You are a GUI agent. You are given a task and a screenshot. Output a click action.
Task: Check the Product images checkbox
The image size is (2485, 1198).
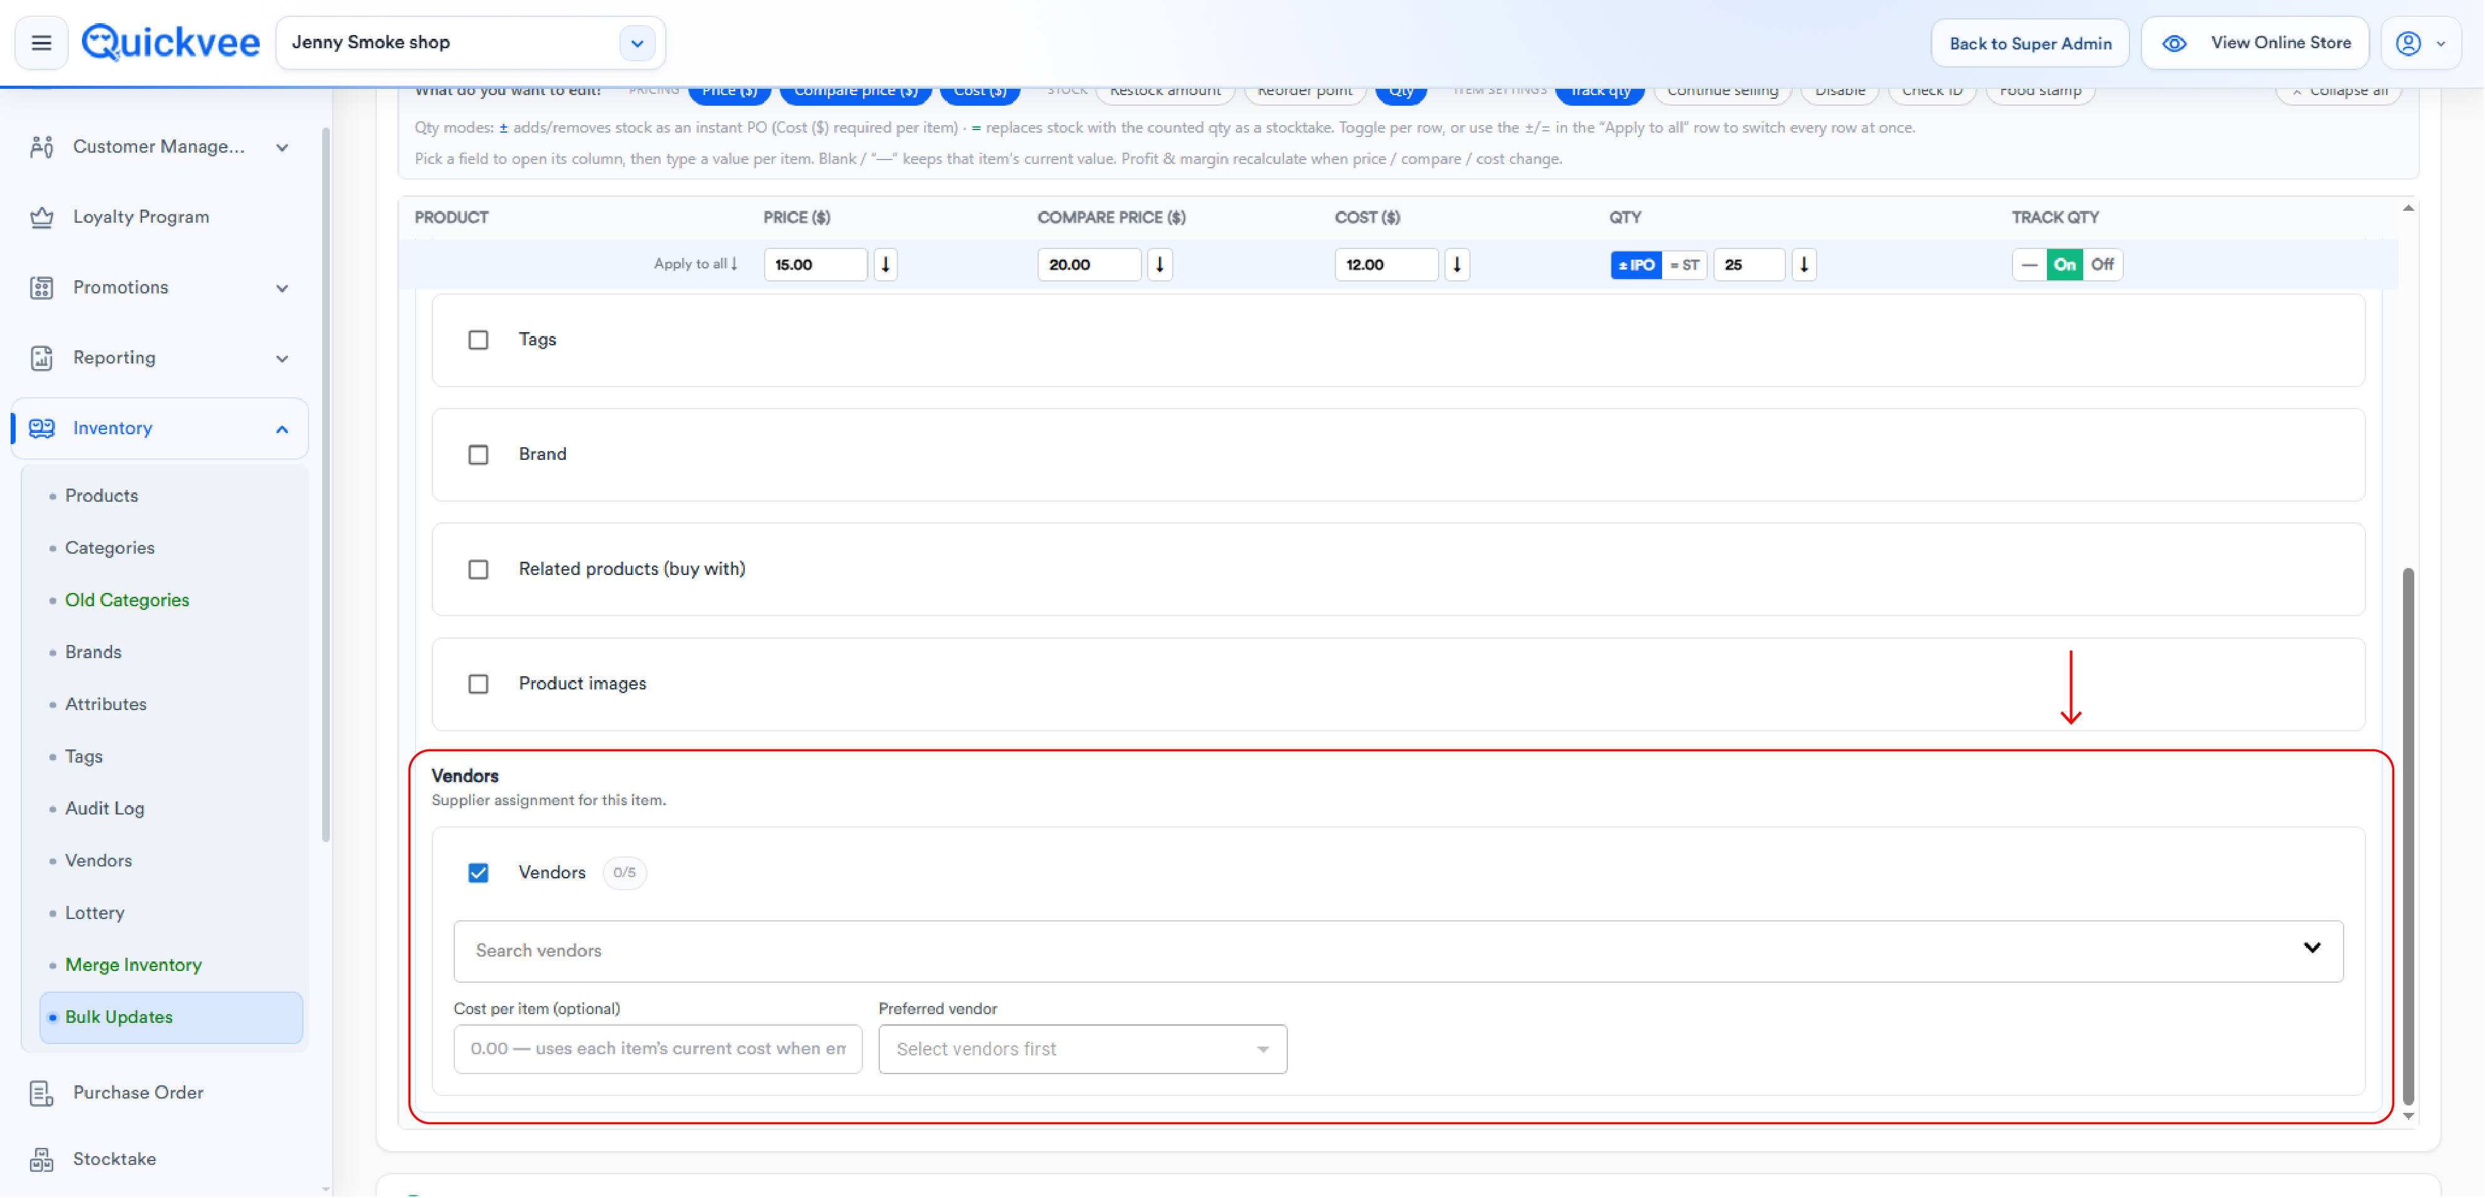pos(479,684)
